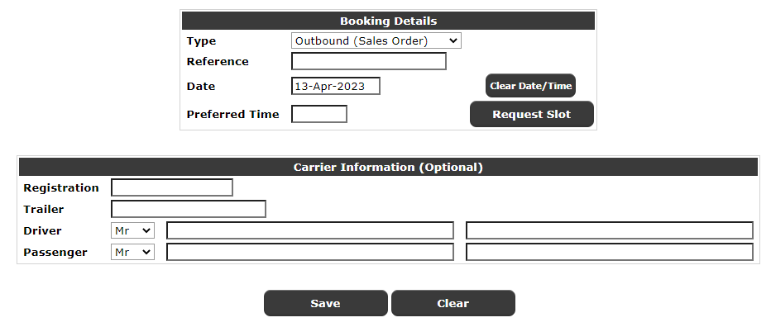The height and width of the screenshot is (327, 771).
Task: Open the Driver title dropdown
Action: tap(132, 230)
